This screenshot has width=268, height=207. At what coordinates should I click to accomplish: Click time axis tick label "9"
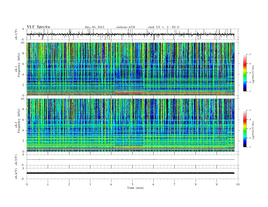tap(217, 184)
